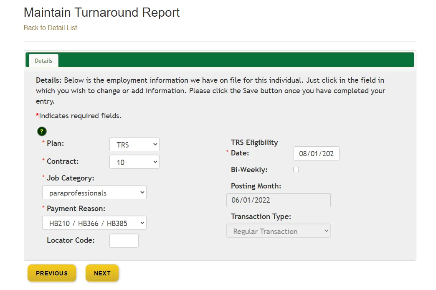Click the Locator Code input field
The height and width of the screenshot is (290, 436).
pyautogui.click(x=124, y=240)
